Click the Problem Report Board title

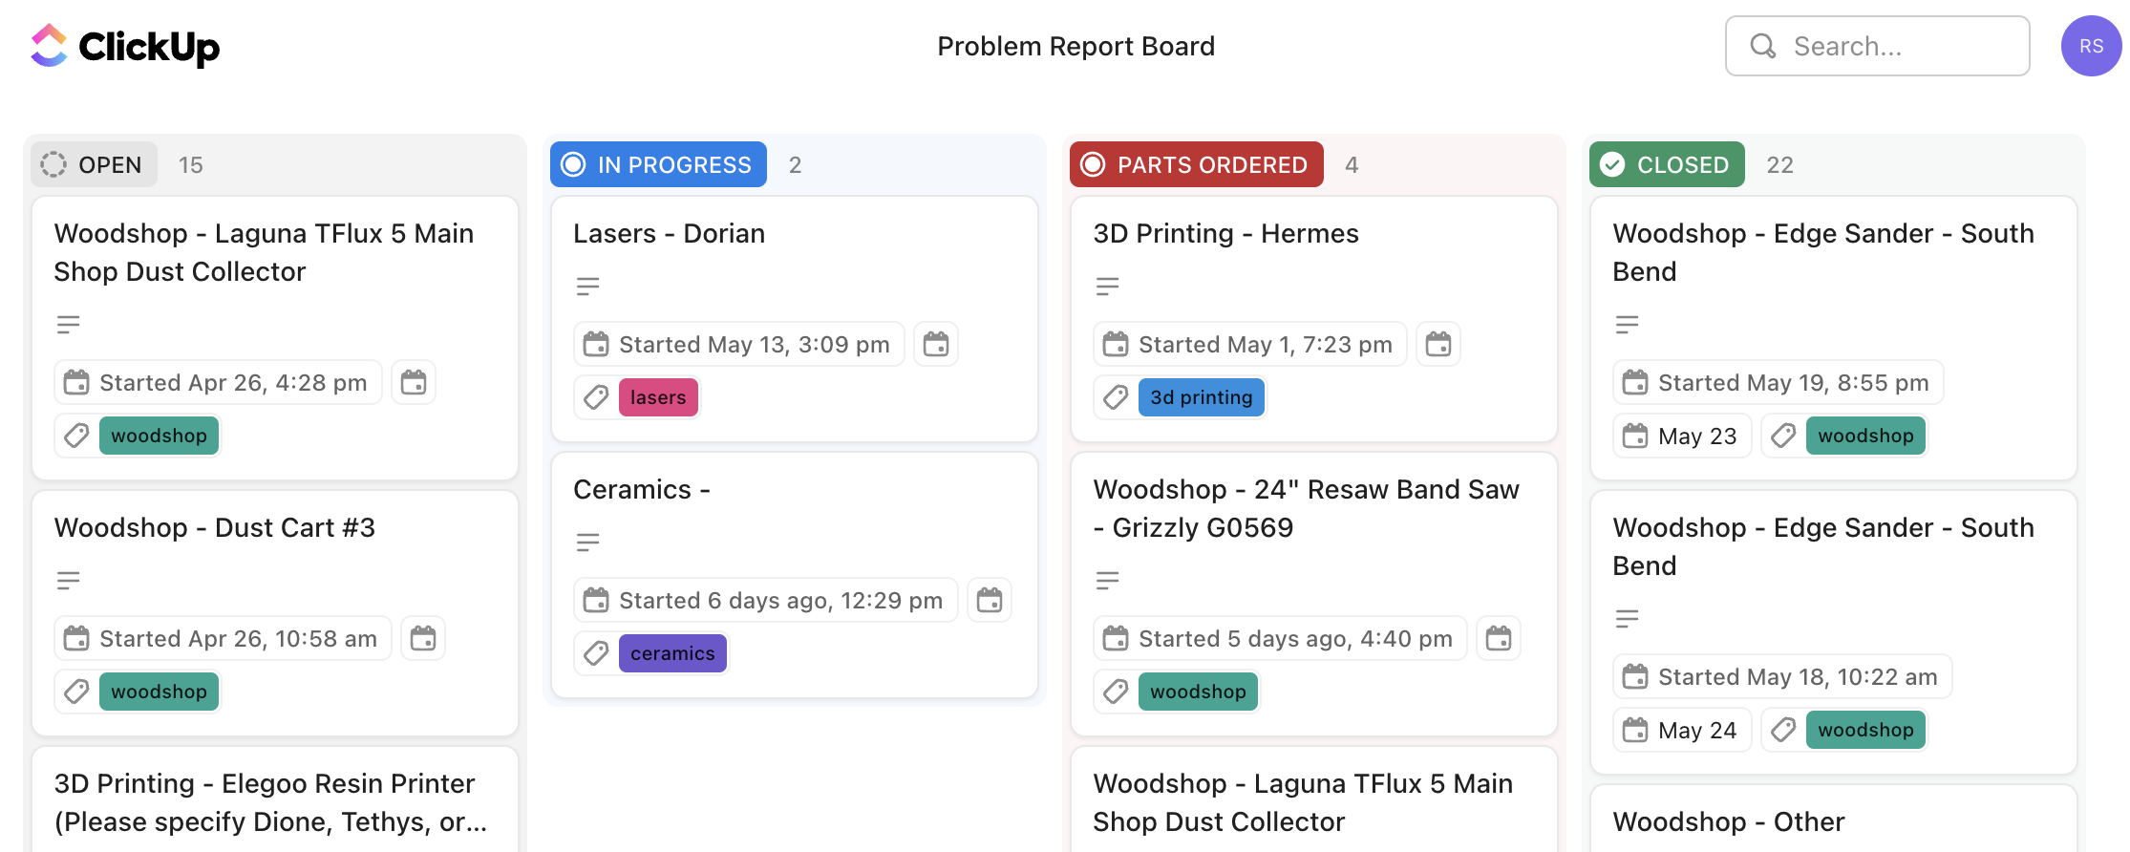(x=1076, y=46)
